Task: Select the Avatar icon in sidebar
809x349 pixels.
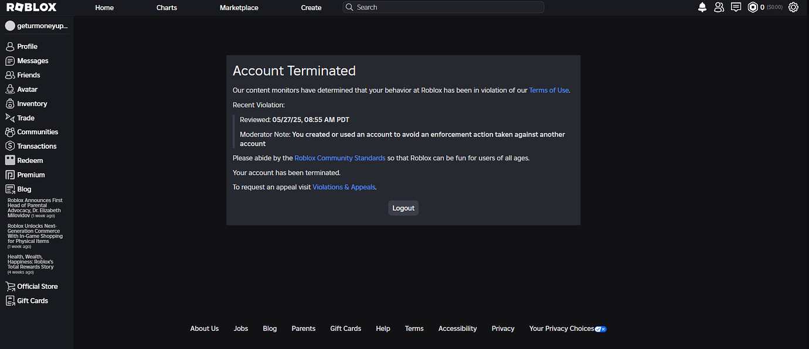Action: click(x=10, y=89)
